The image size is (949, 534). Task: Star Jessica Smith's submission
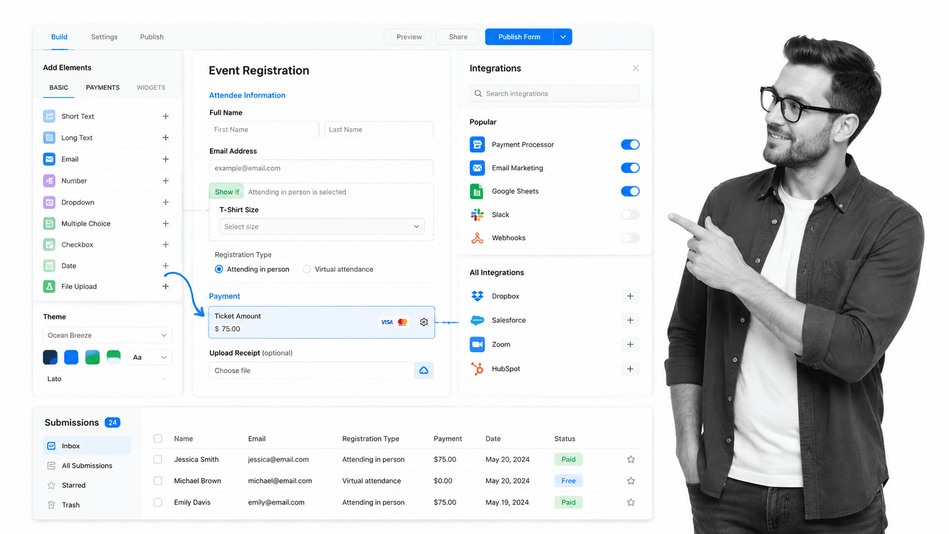point(631,460)
